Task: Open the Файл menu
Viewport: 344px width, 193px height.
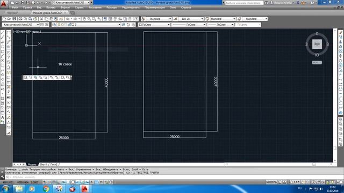Action: [15, 8]
